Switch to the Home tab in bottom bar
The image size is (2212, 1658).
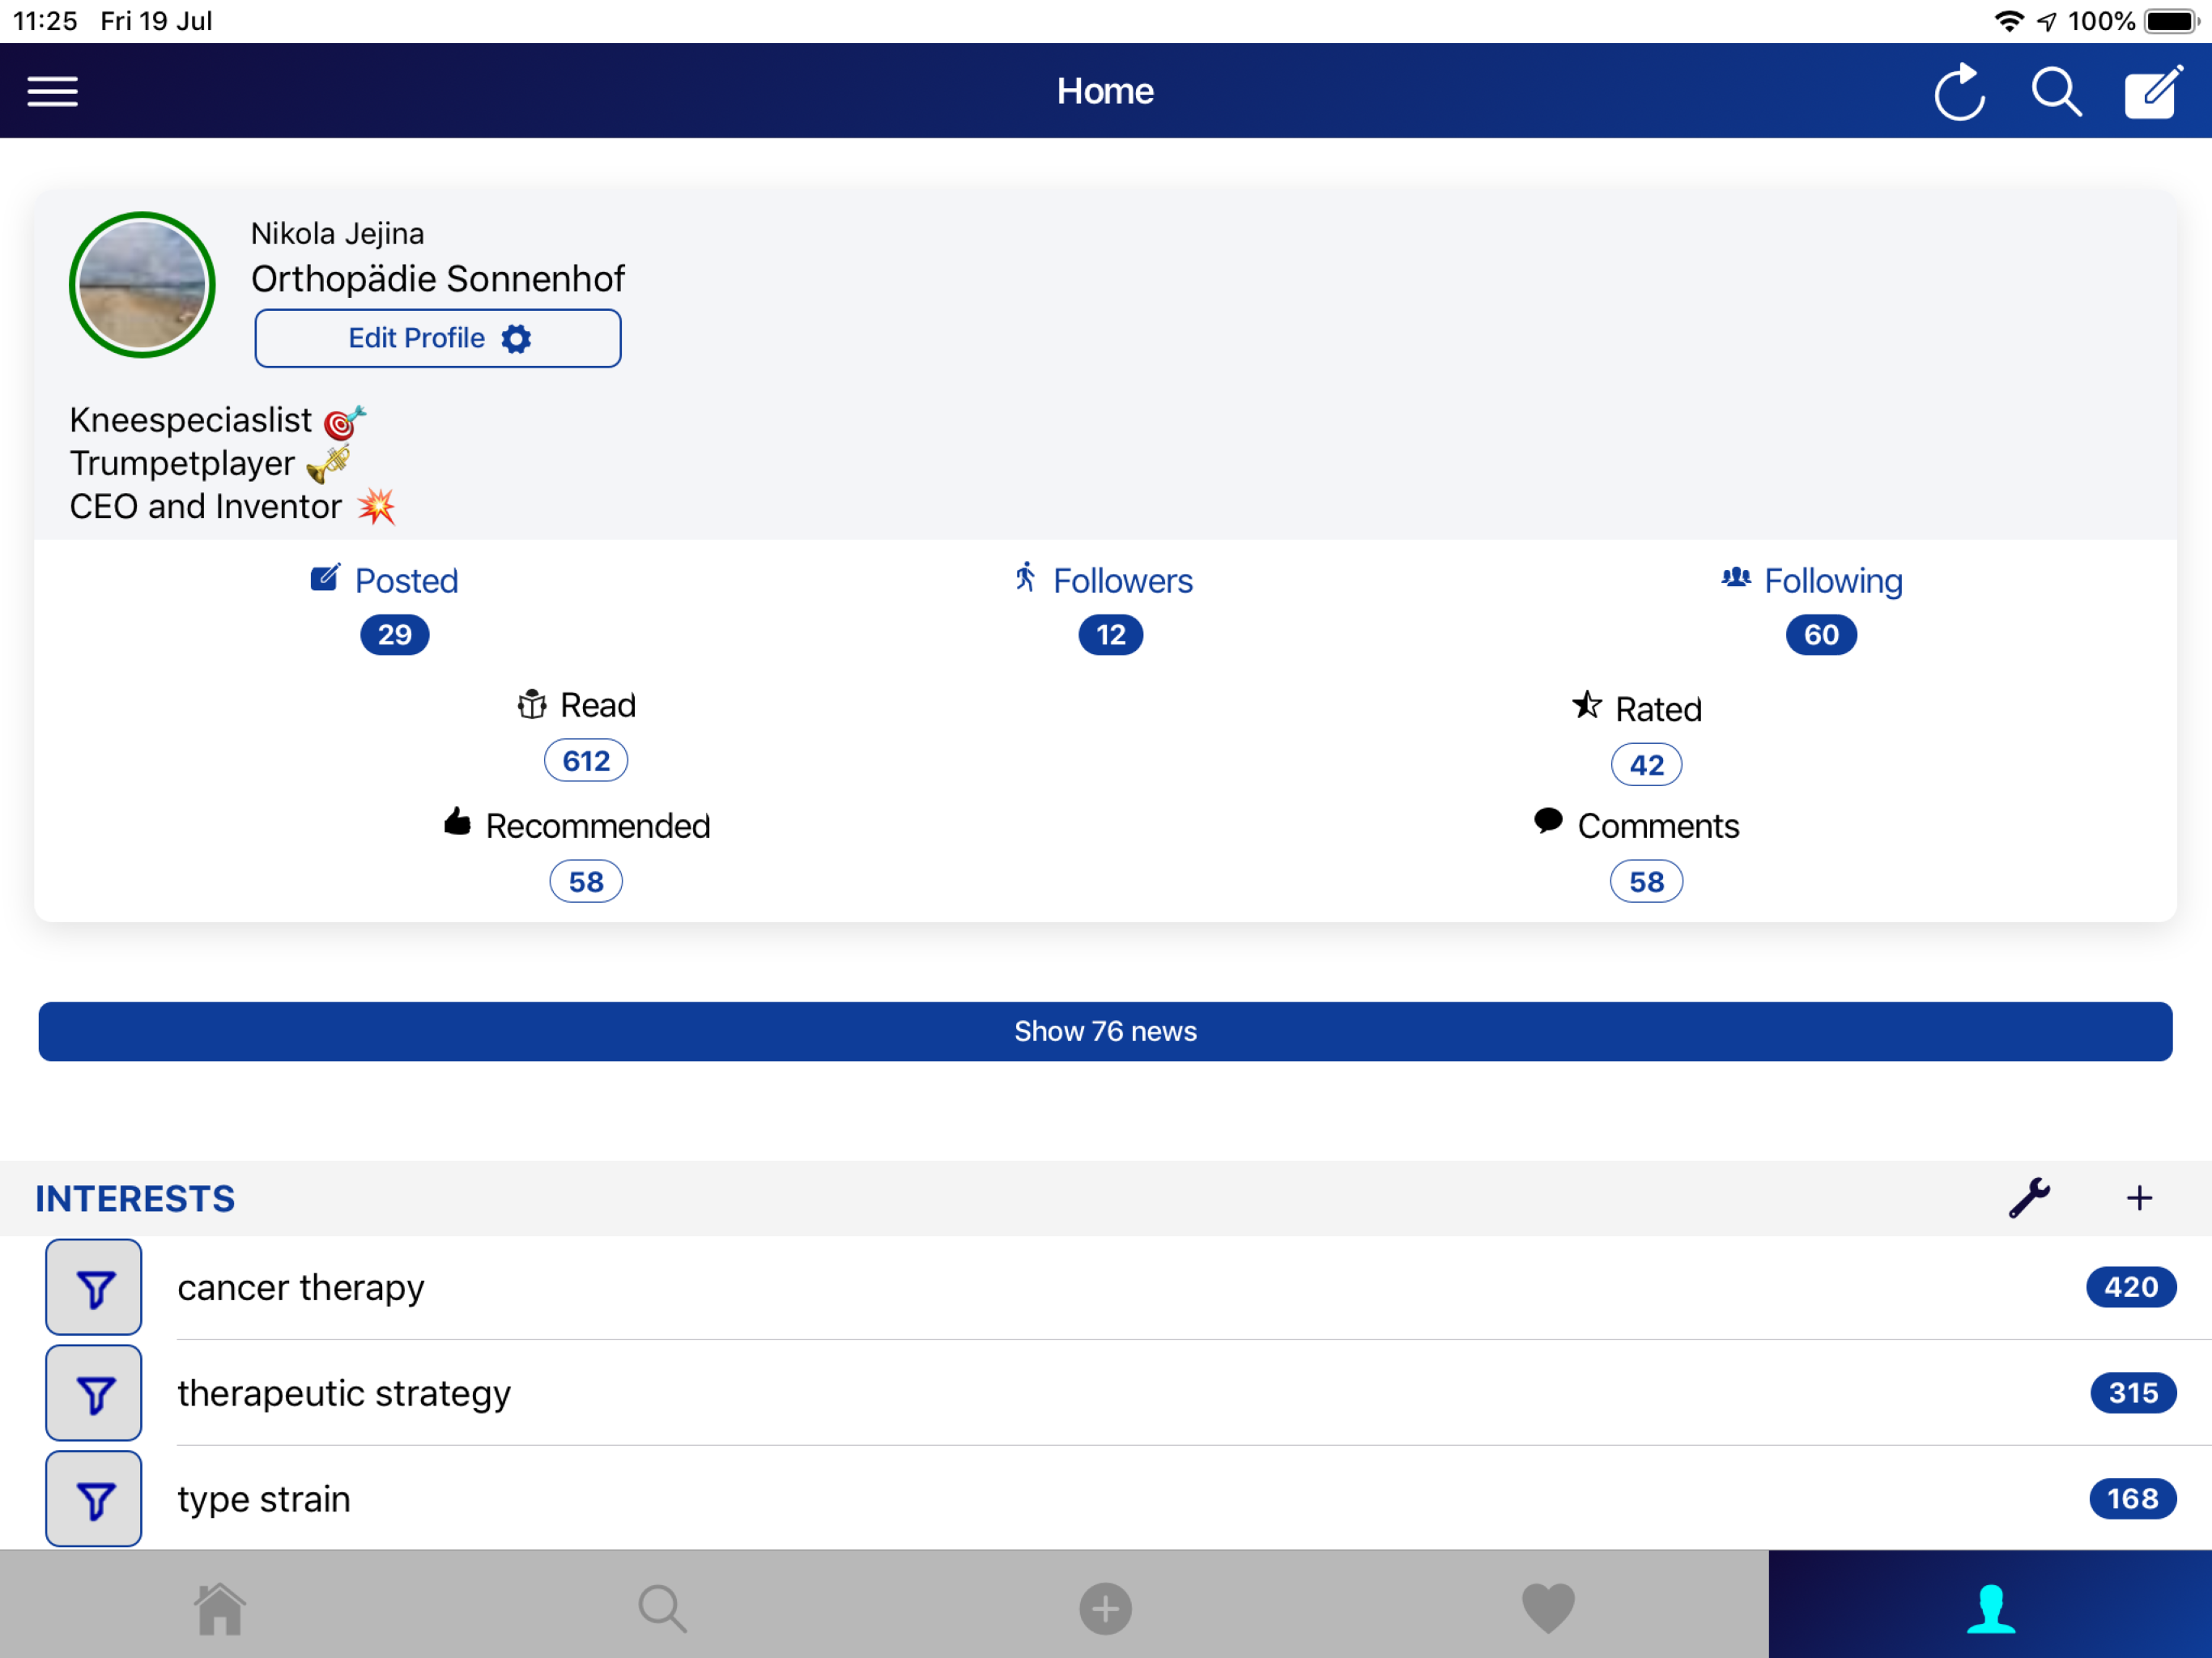[x=220, y=1608]
